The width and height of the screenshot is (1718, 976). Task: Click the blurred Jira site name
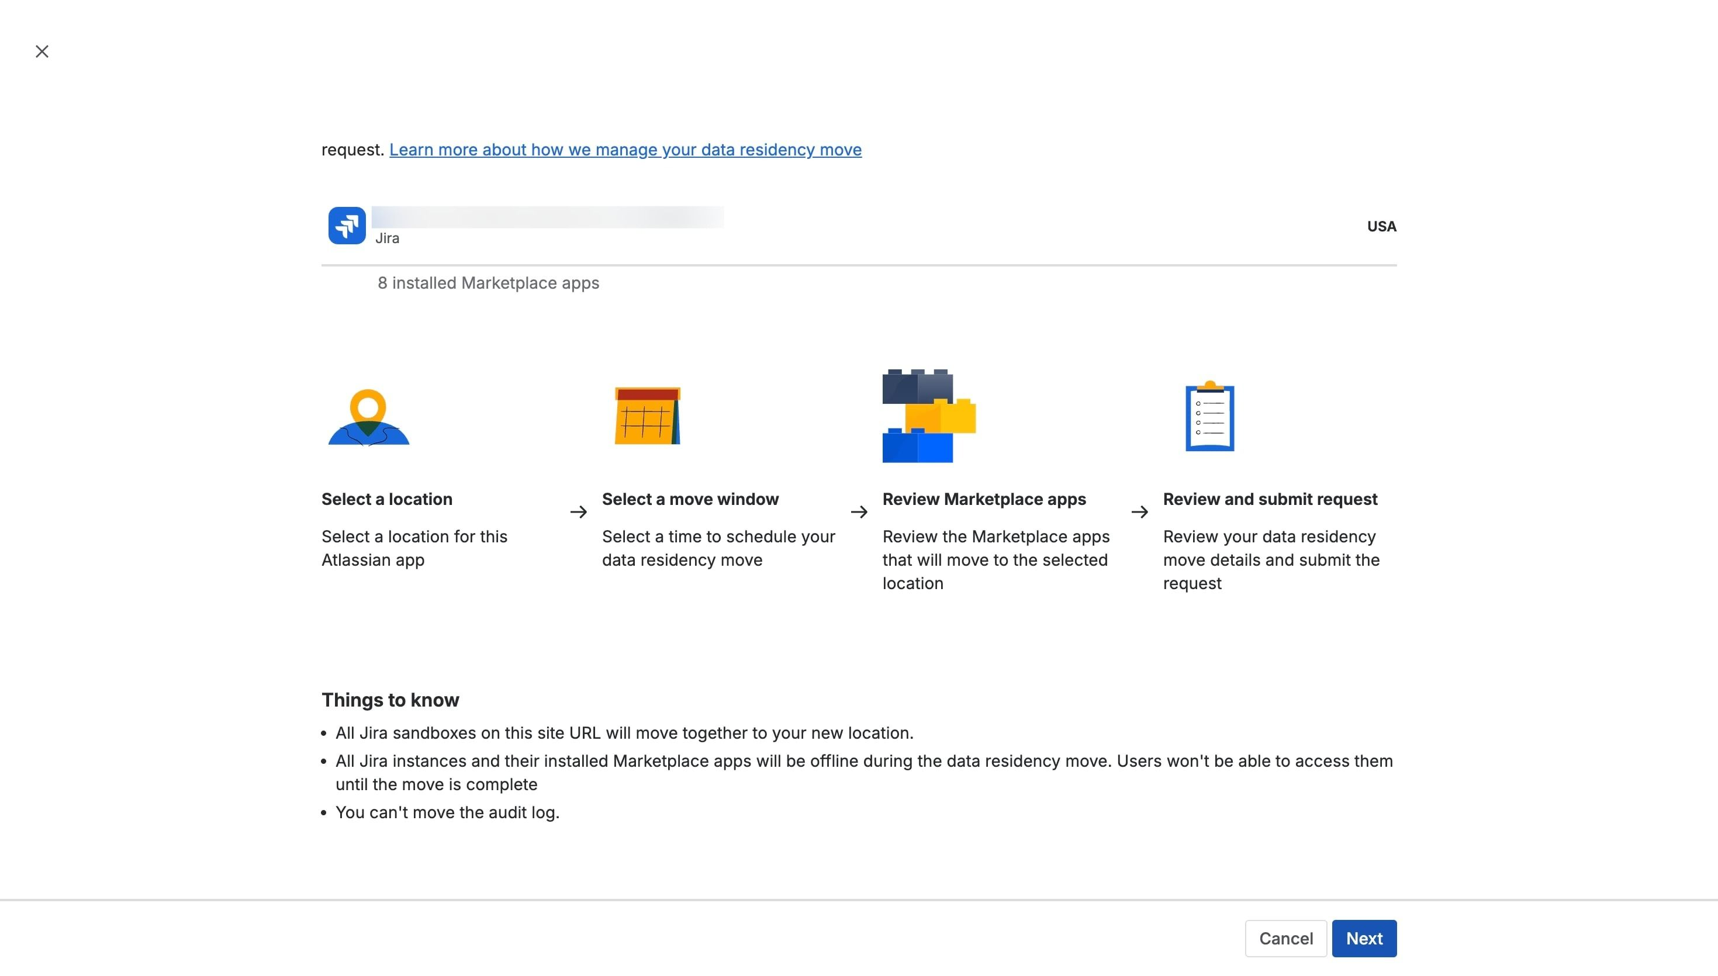[x=548, y=217]
